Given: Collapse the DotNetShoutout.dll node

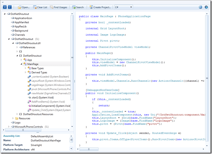Looking at the screenshot, I should 13,43.
